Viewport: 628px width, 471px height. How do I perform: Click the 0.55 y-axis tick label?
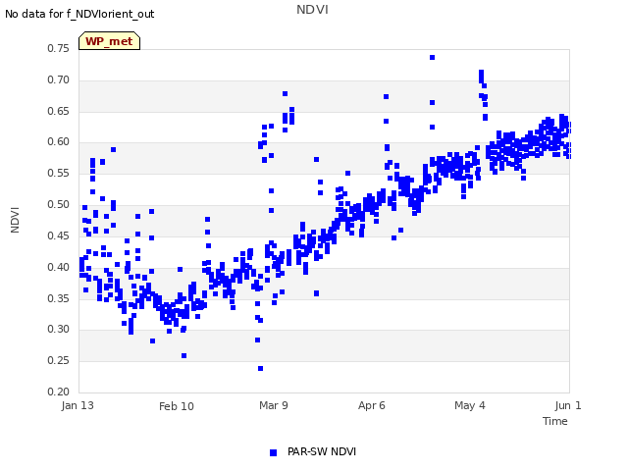pyautogui.click(x=59, y=173)
